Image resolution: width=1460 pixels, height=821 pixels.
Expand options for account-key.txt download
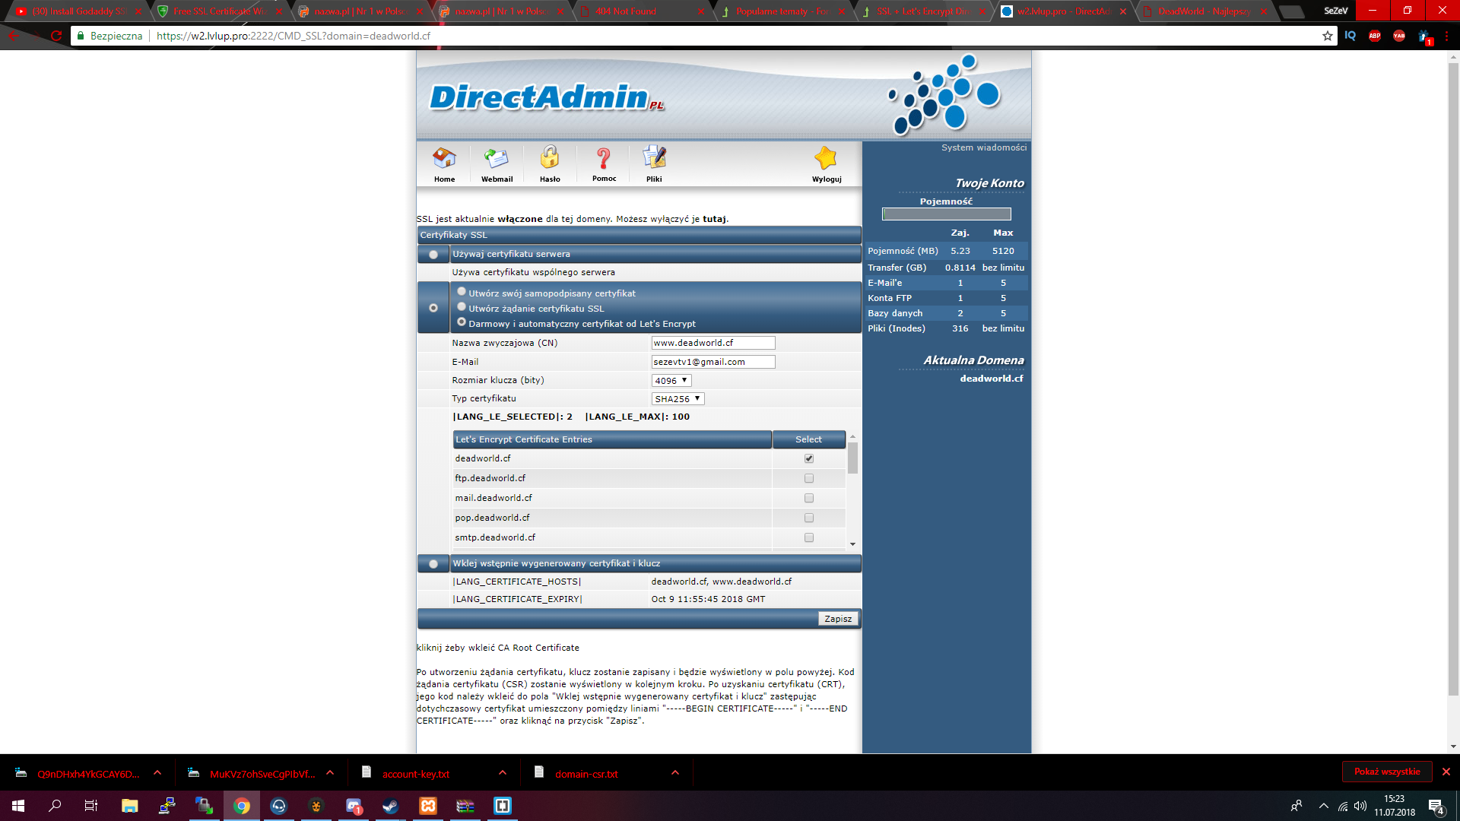click(503, 773)
